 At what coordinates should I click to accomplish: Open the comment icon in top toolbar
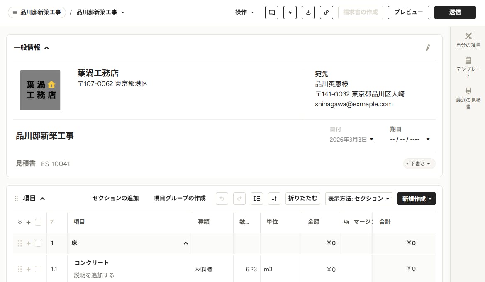click(x=272, y=12)
